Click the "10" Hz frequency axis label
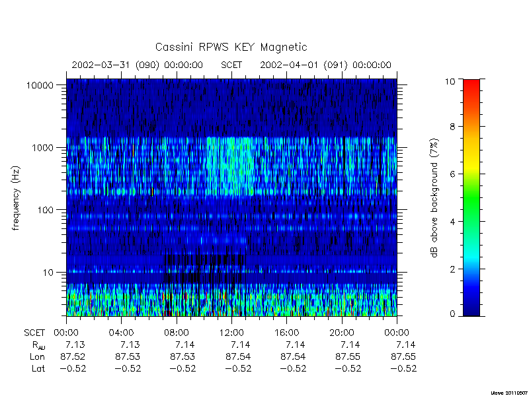Viewport: 529px width, 396px height. (x=48, y=272)
